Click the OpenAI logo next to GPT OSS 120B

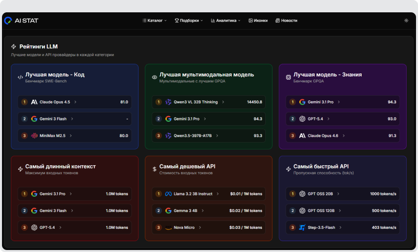[302, 211]
